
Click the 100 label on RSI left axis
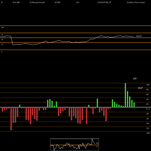click(3, 27)
